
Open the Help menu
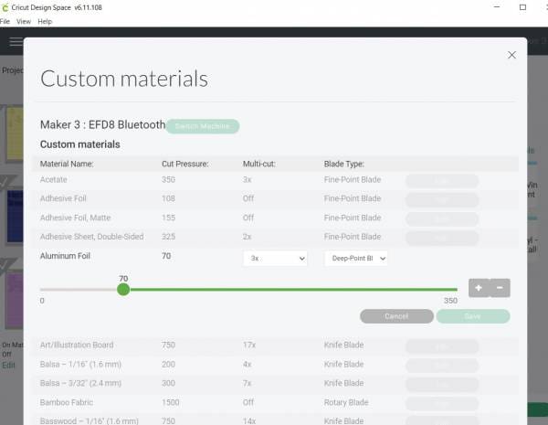(x=45, y=22)
